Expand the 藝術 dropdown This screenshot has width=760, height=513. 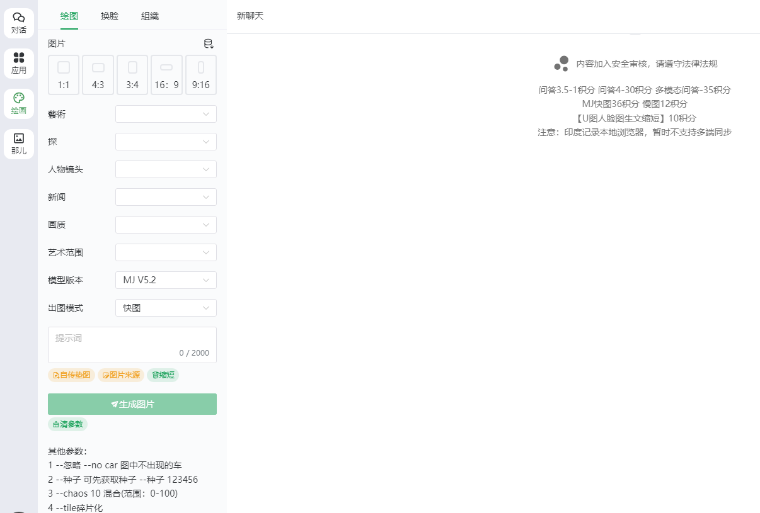pos(166,114)
